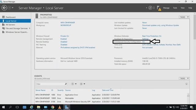The image size is (196, 110).
Task: Click the forward navigation arrow
Action: 9,8
